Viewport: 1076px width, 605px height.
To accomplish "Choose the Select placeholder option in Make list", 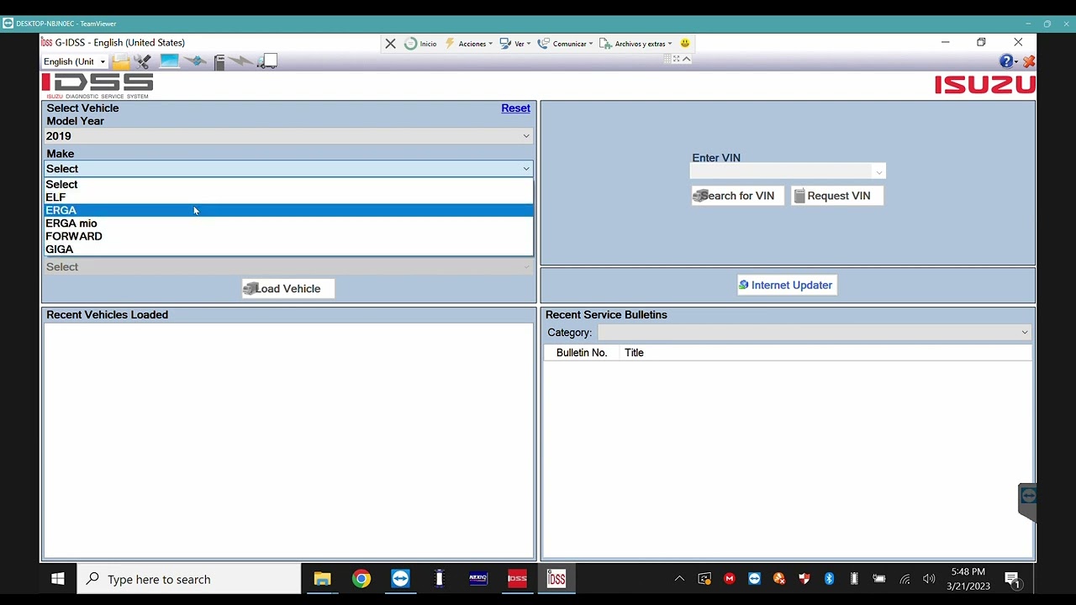I will pyautogui.click(x=288, y=185).
